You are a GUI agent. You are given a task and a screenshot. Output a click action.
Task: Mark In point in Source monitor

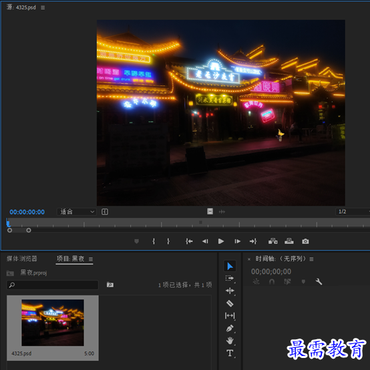(x=154, y=241)
